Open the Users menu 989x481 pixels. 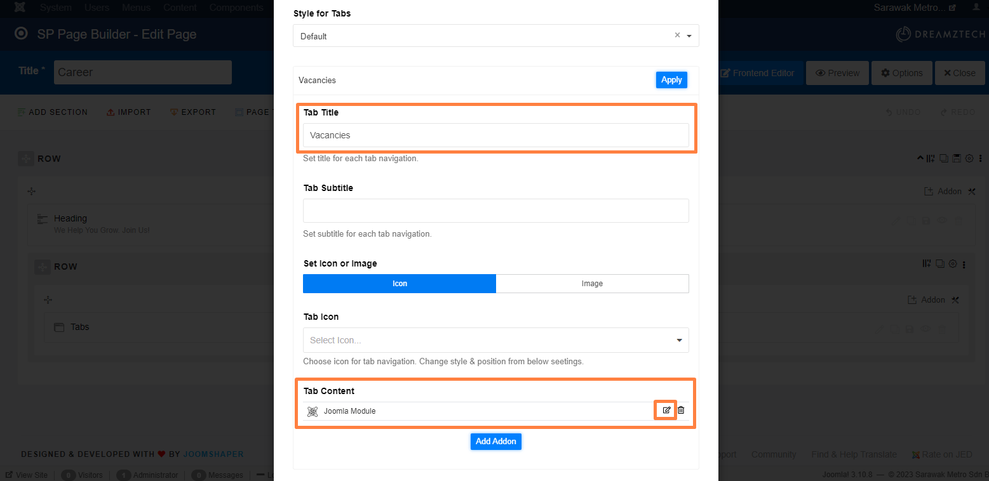(97, 8)
